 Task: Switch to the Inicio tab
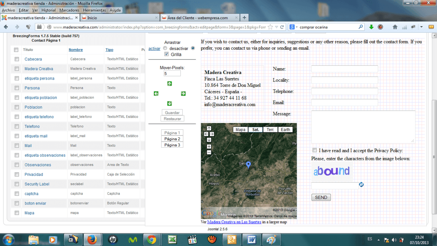pos(120,18)
